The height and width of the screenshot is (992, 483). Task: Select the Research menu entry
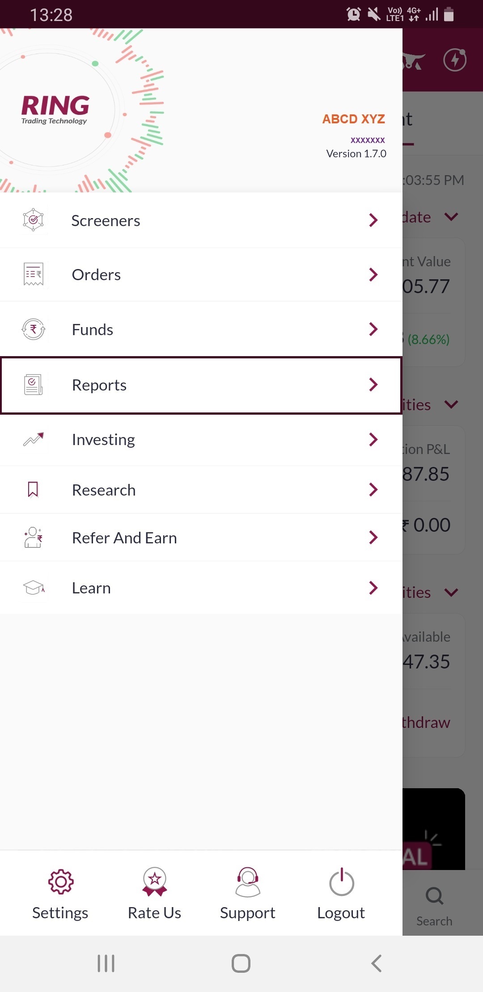(104, 490)
